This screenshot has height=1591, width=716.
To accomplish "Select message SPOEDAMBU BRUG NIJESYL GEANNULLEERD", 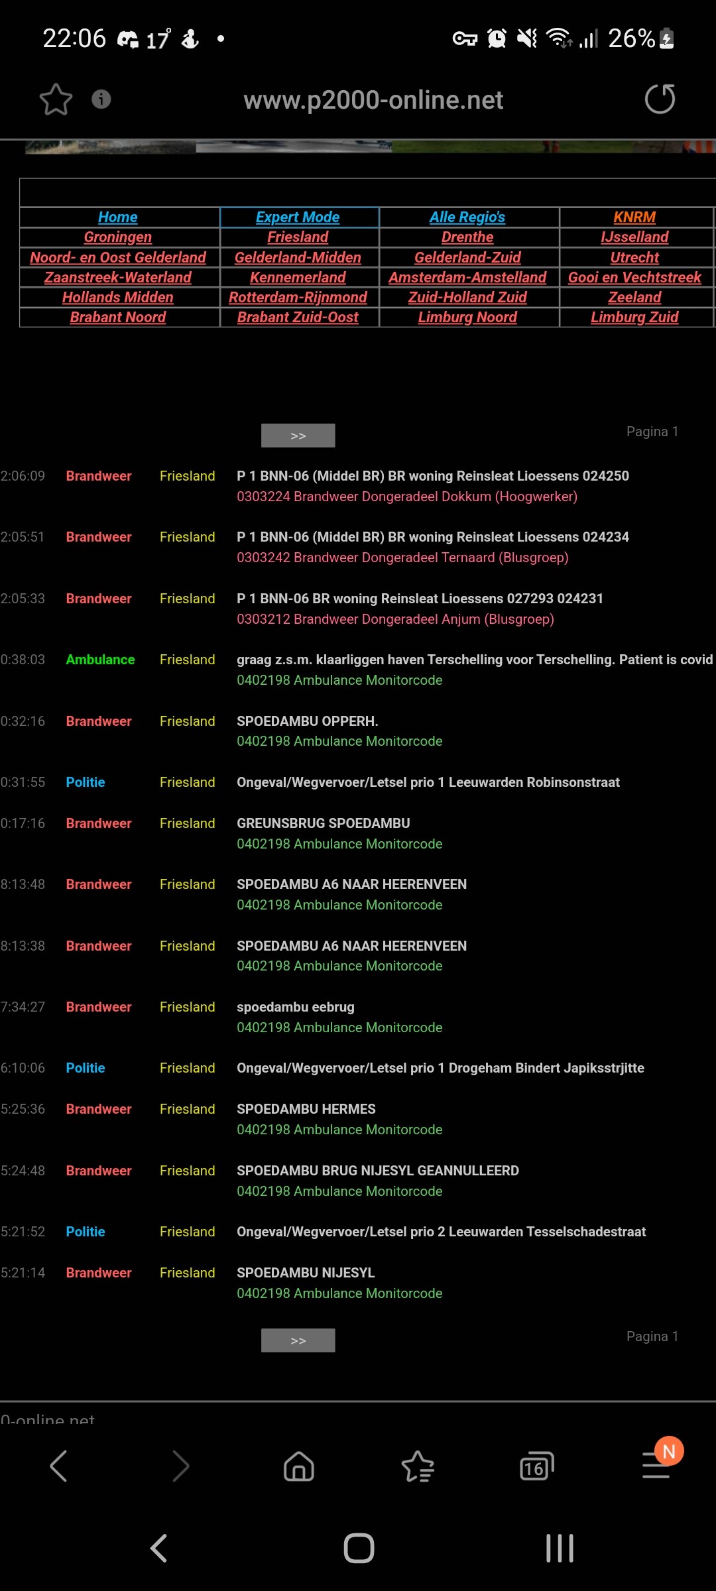I will click(x=378, y=1171).
